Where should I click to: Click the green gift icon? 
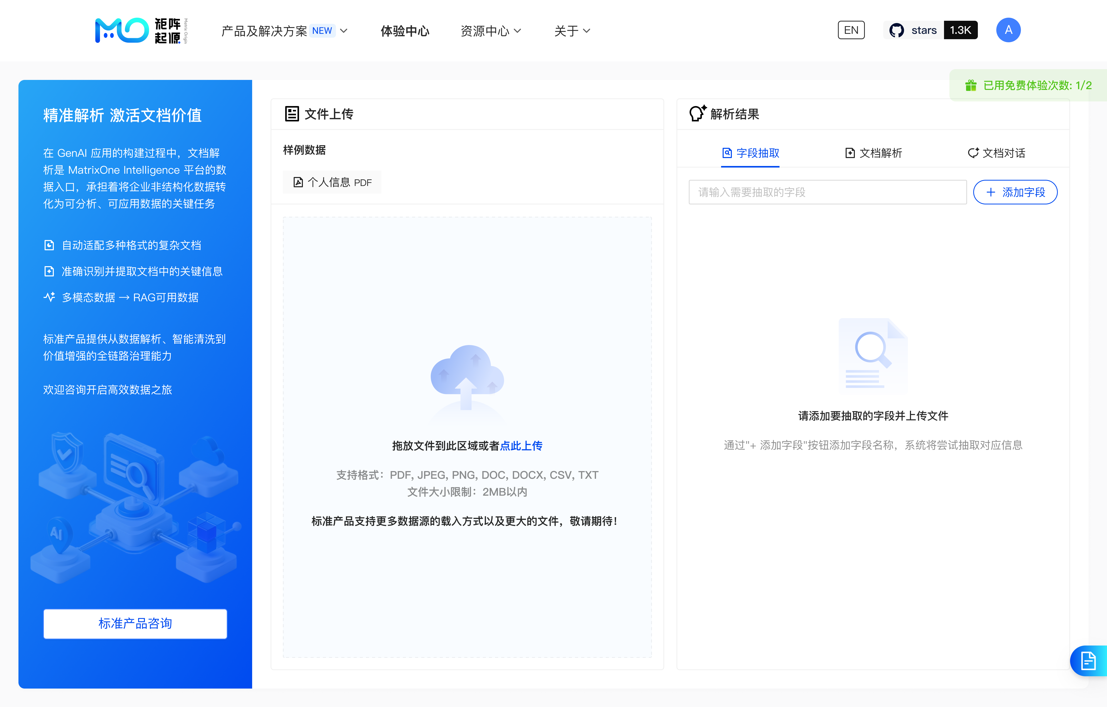970,86
